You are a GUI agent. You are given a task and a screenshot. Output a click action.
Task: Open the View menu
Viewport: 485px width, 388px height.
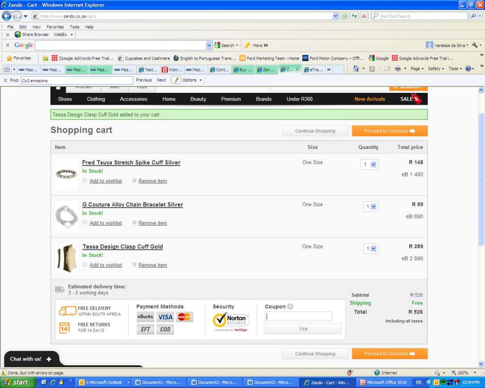[x=36, y=27]
